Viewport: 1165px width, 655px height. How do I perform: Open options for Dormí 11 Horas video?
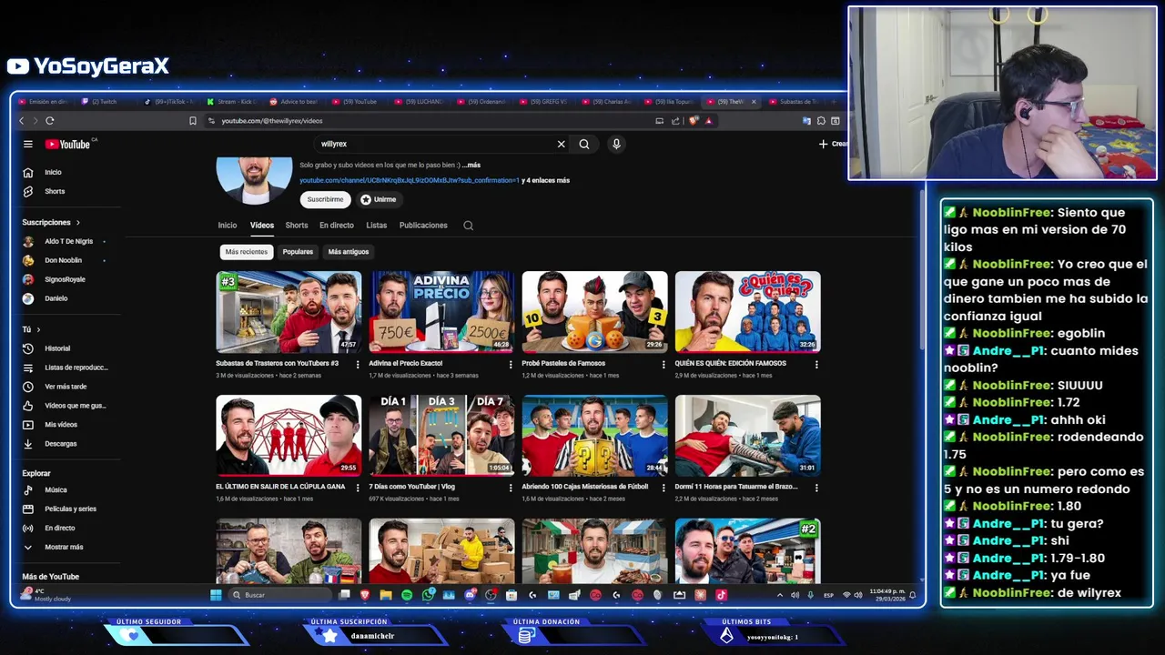point(815,488)
